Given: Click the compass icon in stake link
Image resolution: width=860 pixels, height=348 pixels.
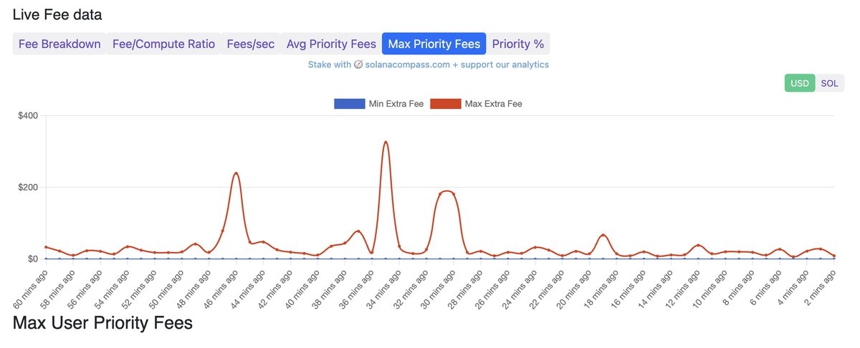Looking at the screenshot, I should point(359,64).
